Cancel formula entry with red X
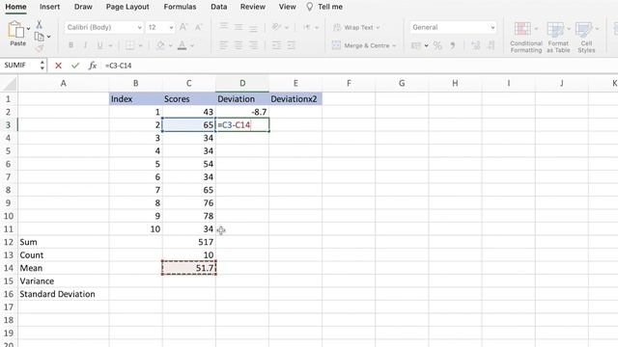This screenshot has width=618, height=347. (58, 66)
